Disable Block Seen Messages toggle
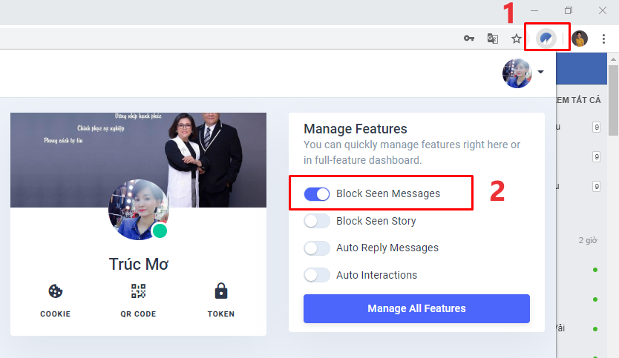This screenshot has height=358, width=619. [x=317, y=193]
